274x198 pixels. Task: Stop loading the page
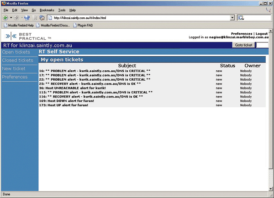tap(35, 17)
